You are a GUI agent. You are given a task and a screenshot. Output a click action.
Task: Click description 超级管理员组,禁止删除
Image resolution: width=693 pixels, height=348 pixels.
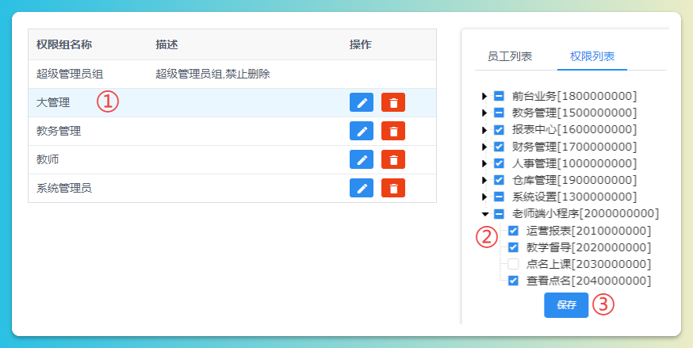pyautogui.click(x=212, y=74)
